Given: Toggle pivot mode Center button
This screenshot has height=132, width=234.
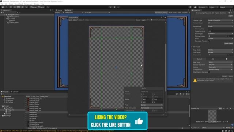Looking at the screenshot, I should (33, 7).
